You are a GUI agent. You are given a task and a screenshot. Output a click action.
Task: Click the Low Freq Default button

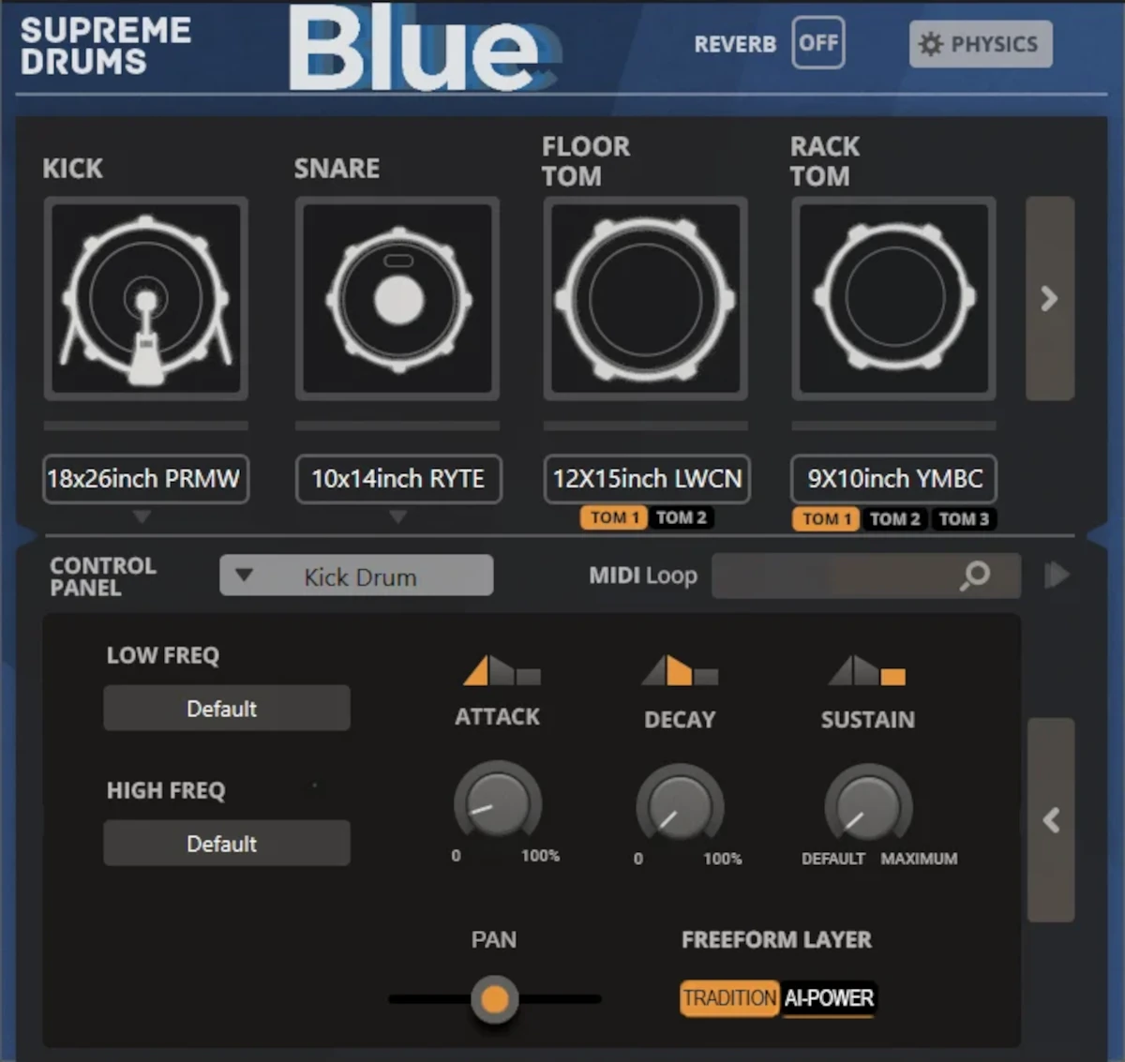(x=226, y=708)
